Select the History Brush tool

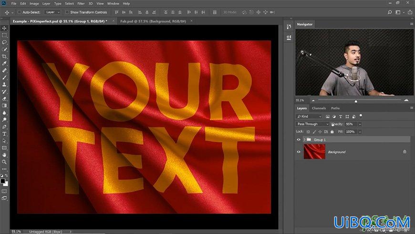[x=4, y=92]
